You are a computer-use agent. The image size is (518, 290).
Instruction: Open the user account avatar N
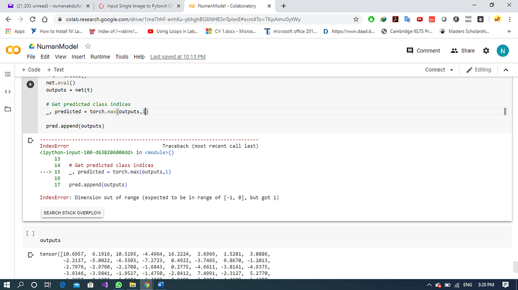[502, 50]
